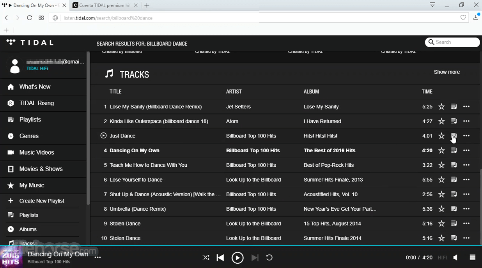Open the play queue icon
Viewport: 482px width, 268px height.
(473, 257)
